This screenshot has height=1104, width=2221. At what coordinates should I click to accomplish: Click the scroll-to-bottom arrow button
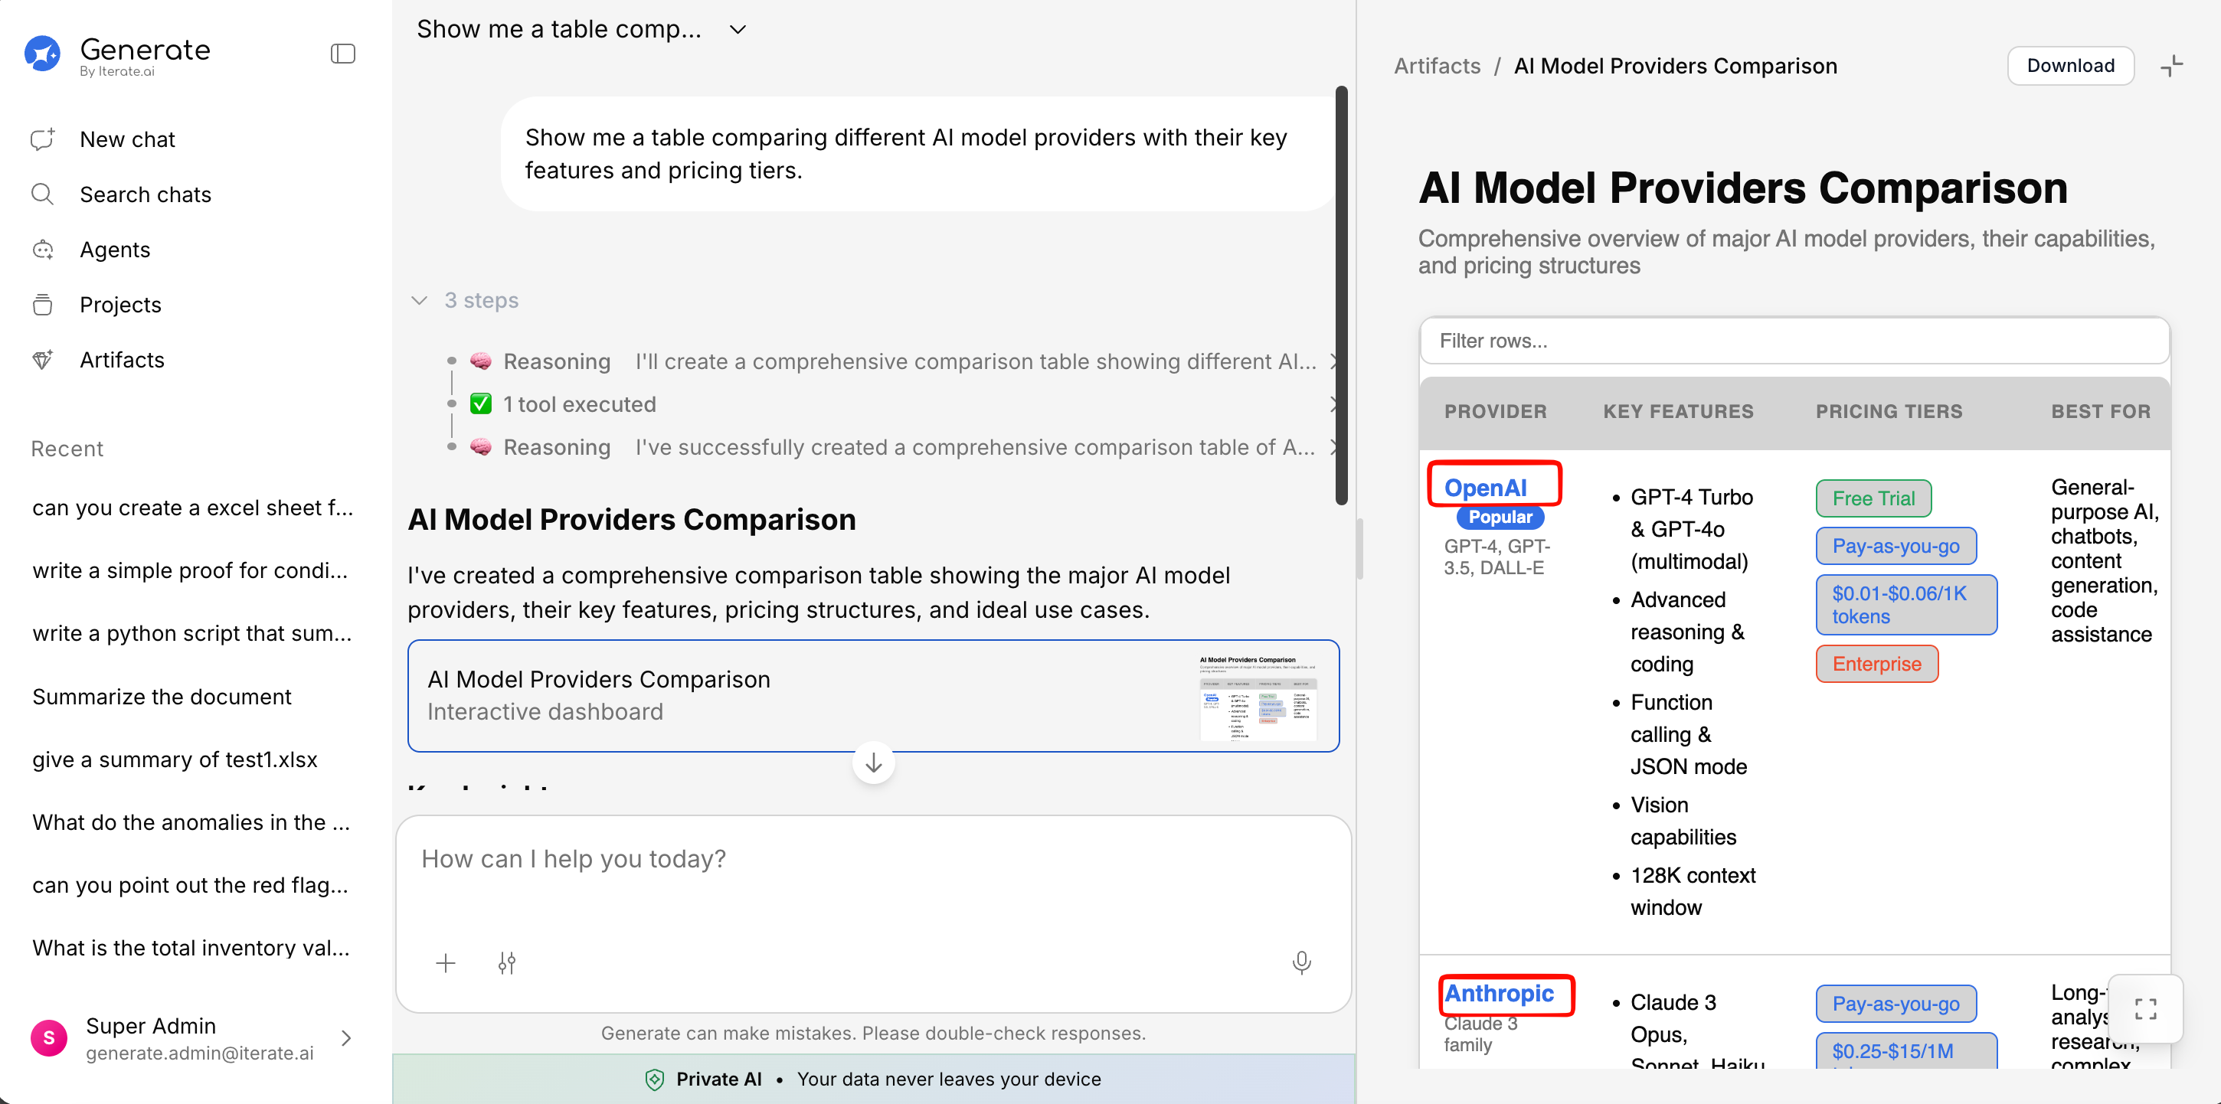[x=873, y=763]
